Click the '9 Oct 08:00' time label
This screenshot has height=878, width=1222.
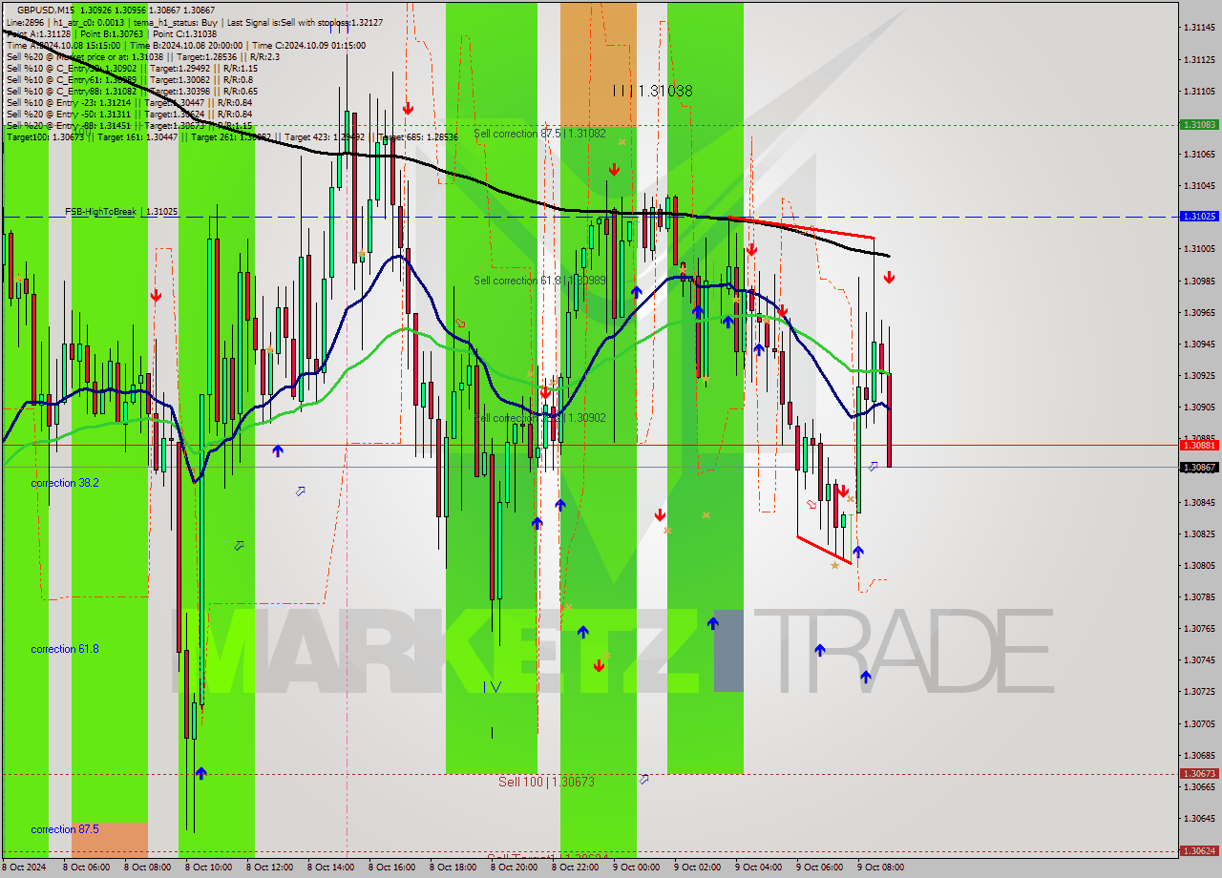pos(881,868)
